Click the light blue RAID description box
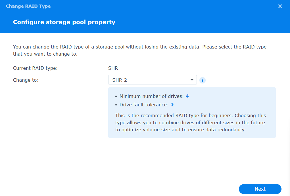Viewport: 290px width, 196px height. click(192, 113)
